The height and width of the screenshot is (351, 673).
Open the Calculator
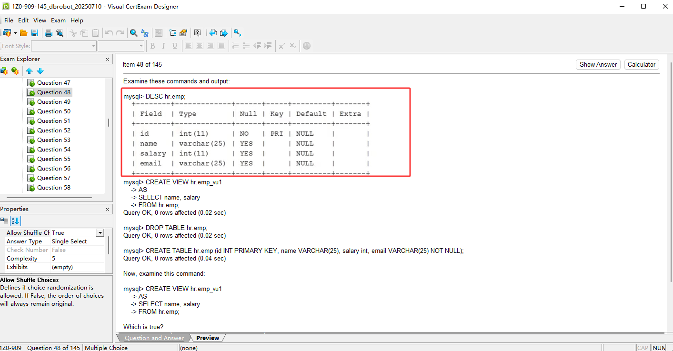coord(642,64)
